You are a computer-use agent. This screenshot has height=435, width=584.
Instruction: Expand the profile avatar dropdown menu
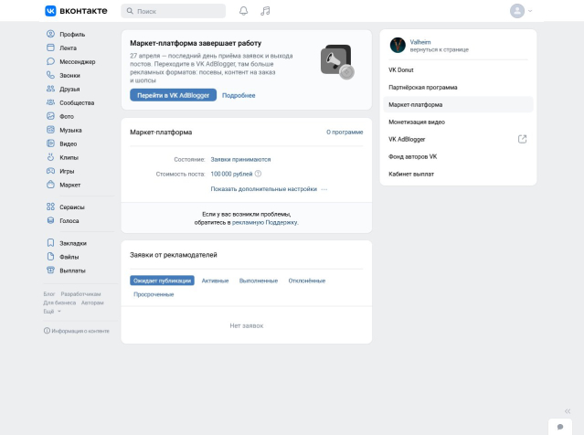521,11
